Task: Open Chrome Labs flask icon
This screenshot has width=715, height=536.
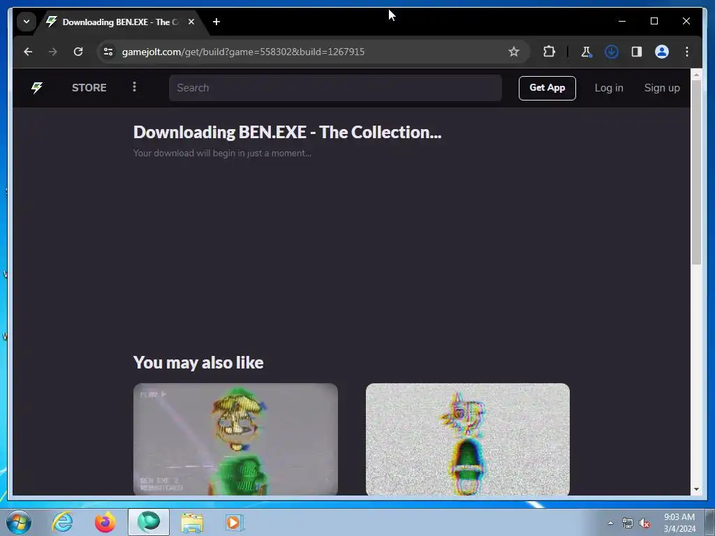Action: [x=587, y=52]
